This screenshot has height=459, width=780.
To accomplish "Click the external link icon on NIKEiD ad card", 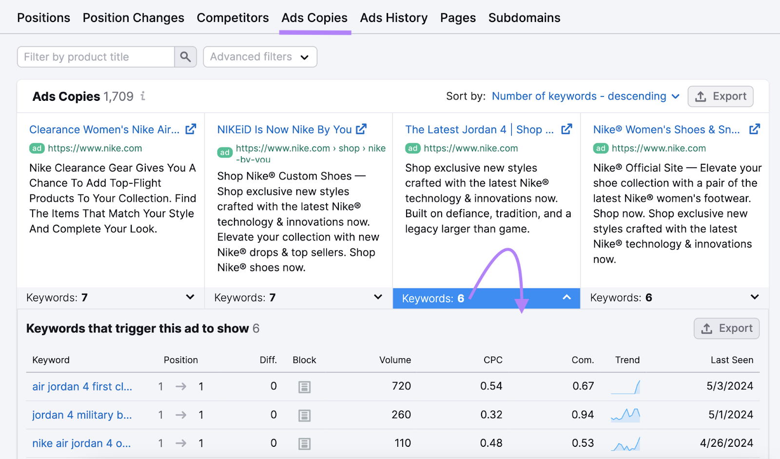I will tap(361, 129).
